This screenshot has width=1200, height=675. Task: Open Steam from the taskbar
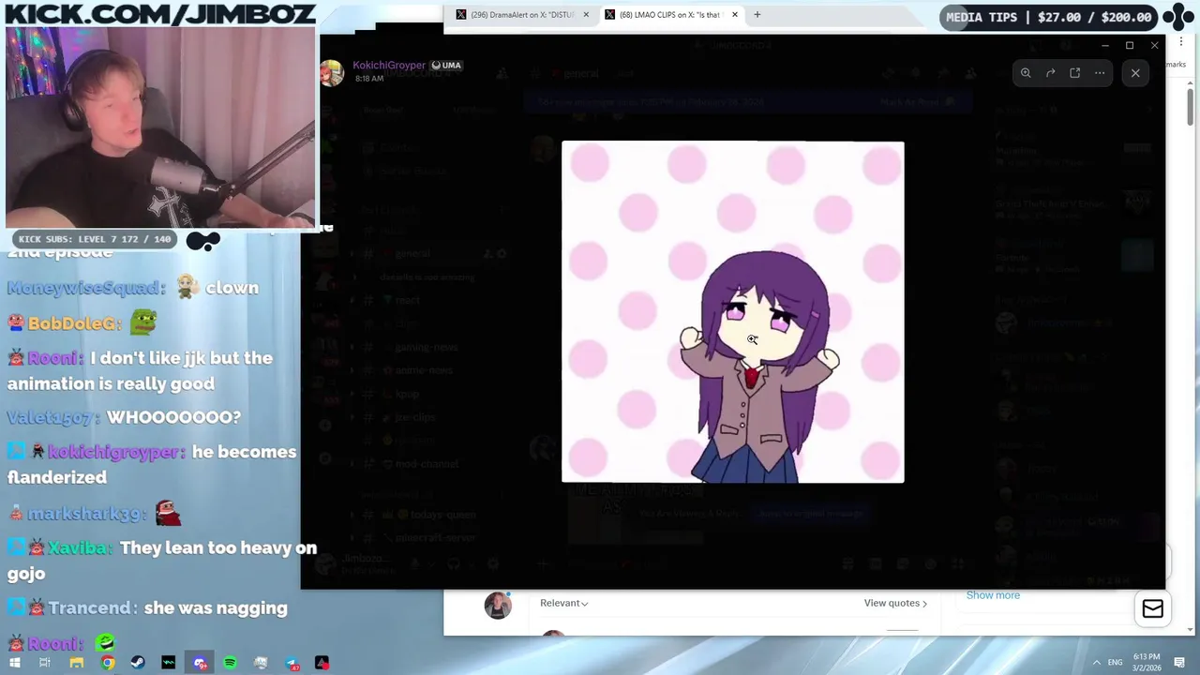138,663
